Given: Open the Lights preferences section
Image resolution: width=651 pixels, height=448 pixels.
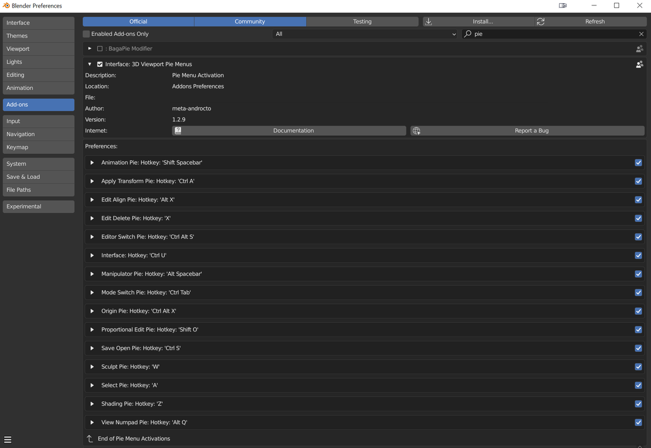Looking at the screenshot, I should click(39, 62).
